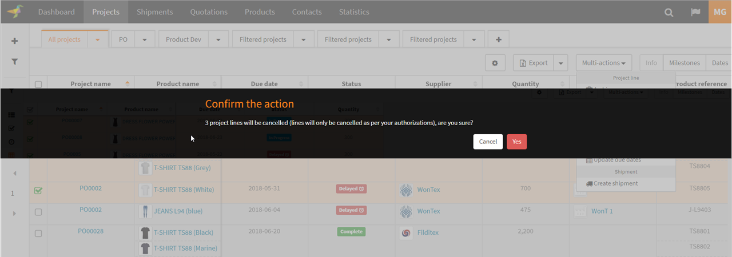Sort by Project name column header
This screenshot has height=257, width=732.
pos(90,84)
